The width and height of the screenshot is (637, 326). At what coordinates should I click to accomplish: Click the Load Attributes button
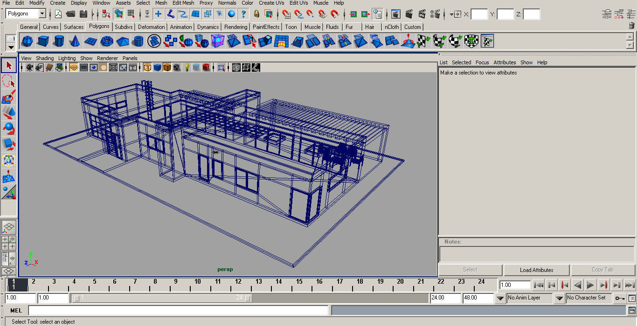(536, 270)
